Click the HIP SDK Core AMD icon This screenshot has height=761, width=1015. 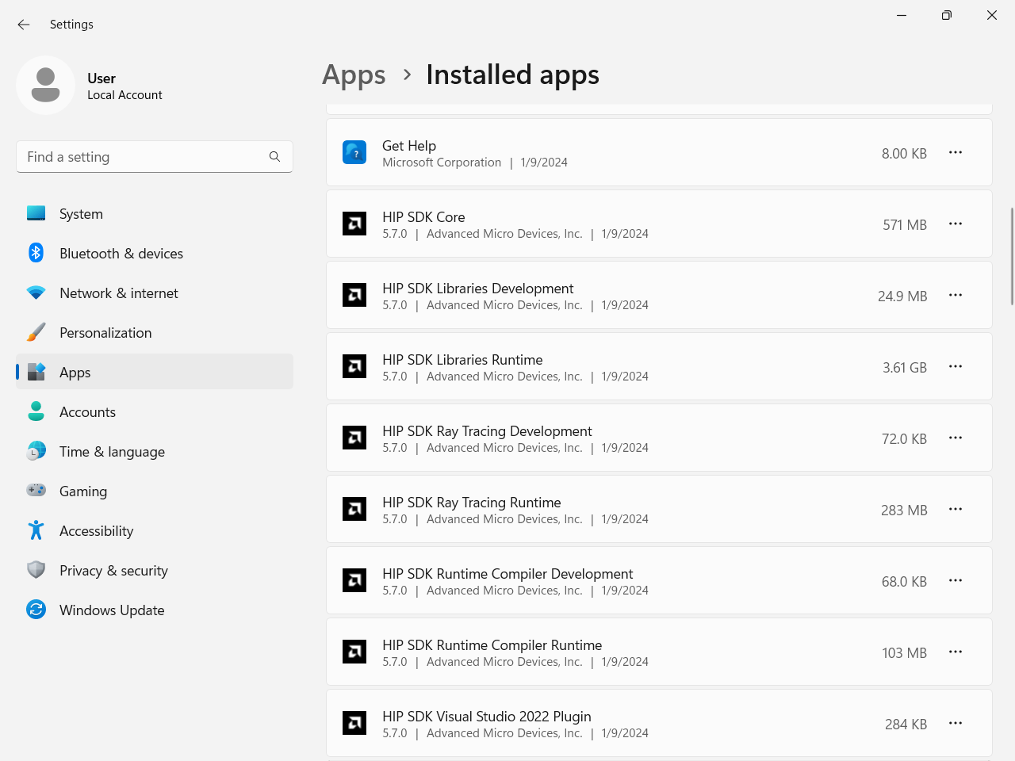coord(354,224)
